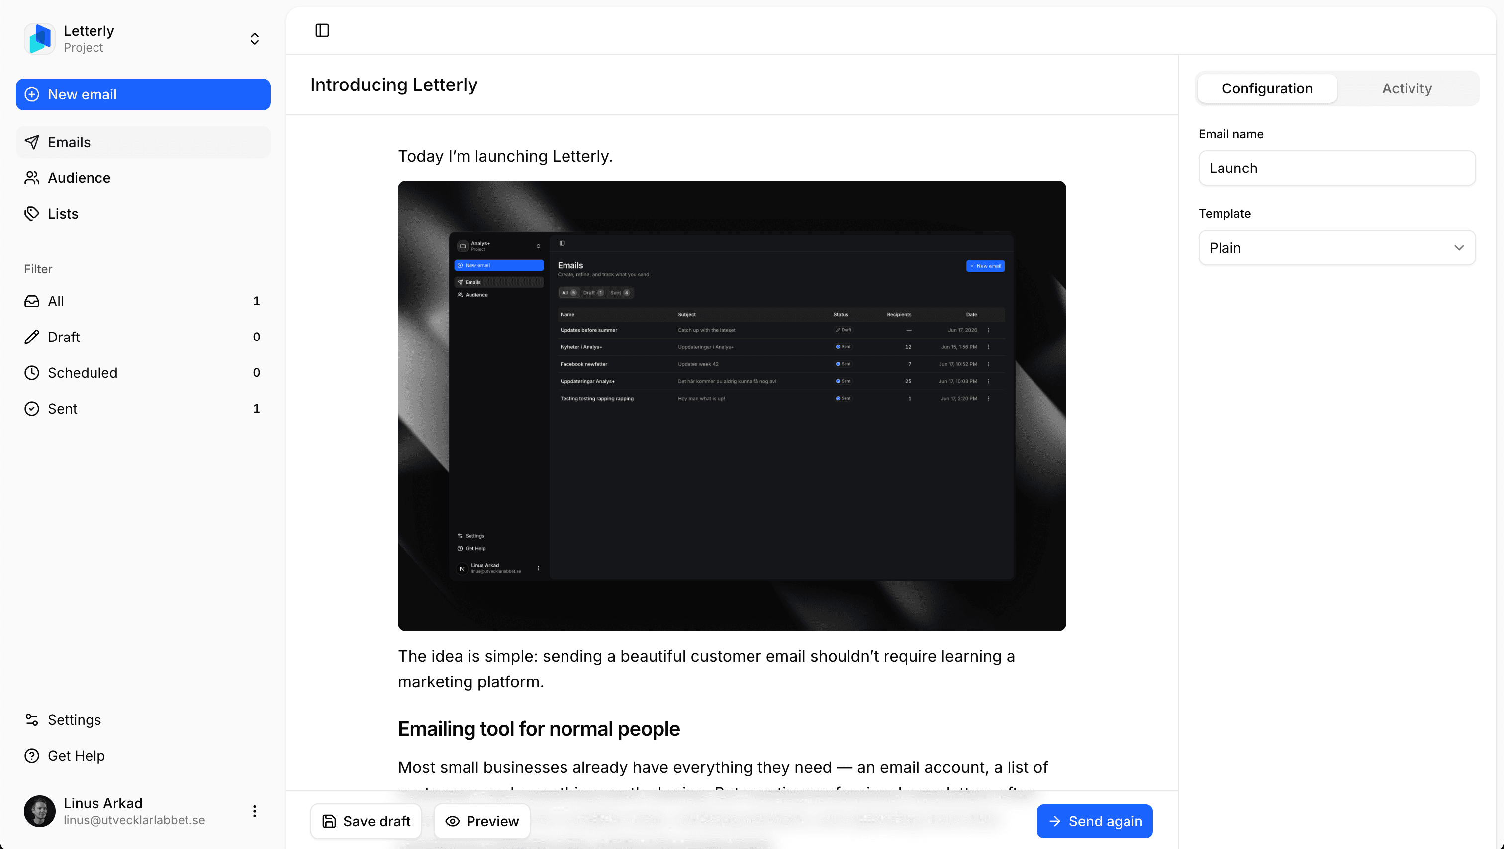The image size is (1504, 849).
Task: Open Lists page
Action: point(143,214)
